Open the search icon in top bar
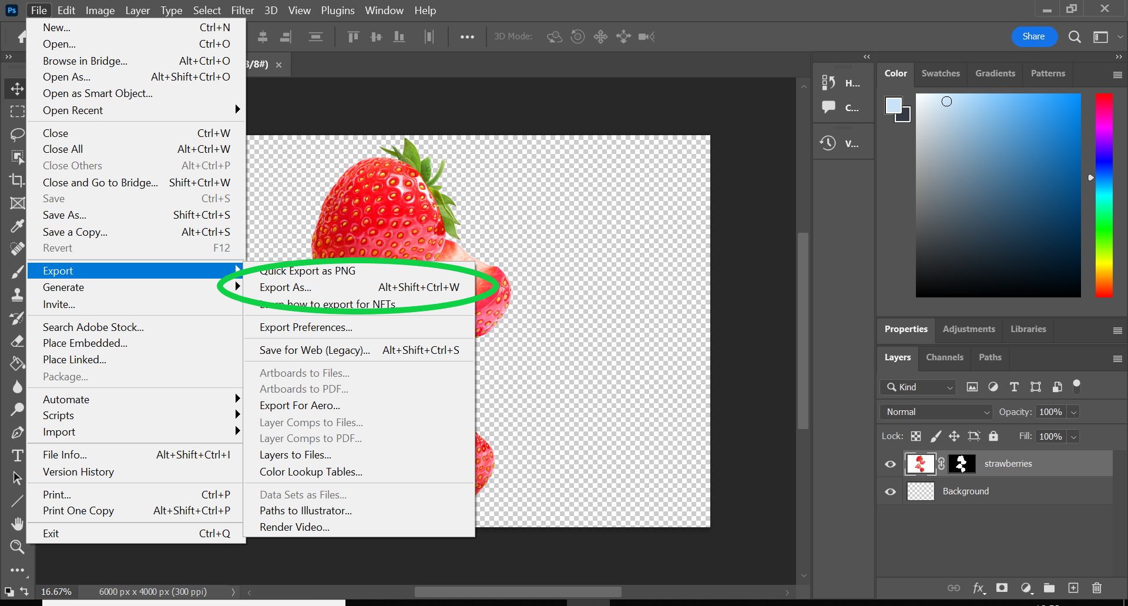The height and width of the screenshot is (606, 1128). [x=1075, y=36]
